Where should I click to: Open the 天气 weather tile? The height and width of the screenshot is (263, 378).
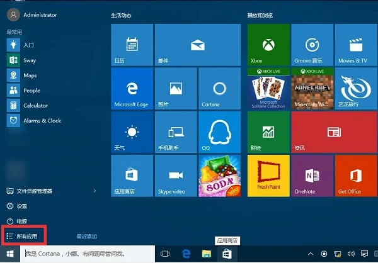tap(132, 132)
